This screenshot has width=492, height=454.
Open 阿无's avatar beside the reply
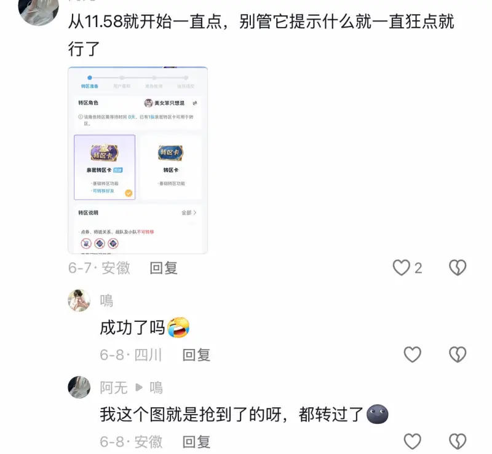79,387
